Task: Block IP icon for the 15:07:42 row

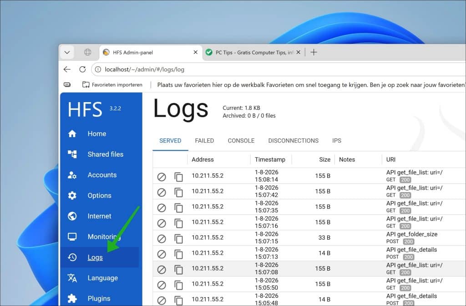Action: click(162, 192)
